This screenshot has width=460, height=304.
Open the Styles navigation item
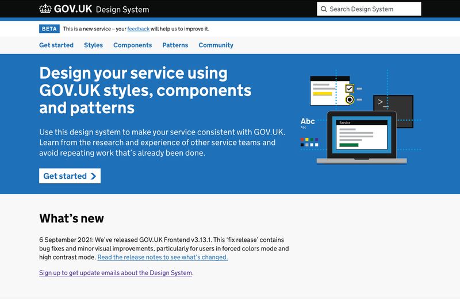[93, 45]
